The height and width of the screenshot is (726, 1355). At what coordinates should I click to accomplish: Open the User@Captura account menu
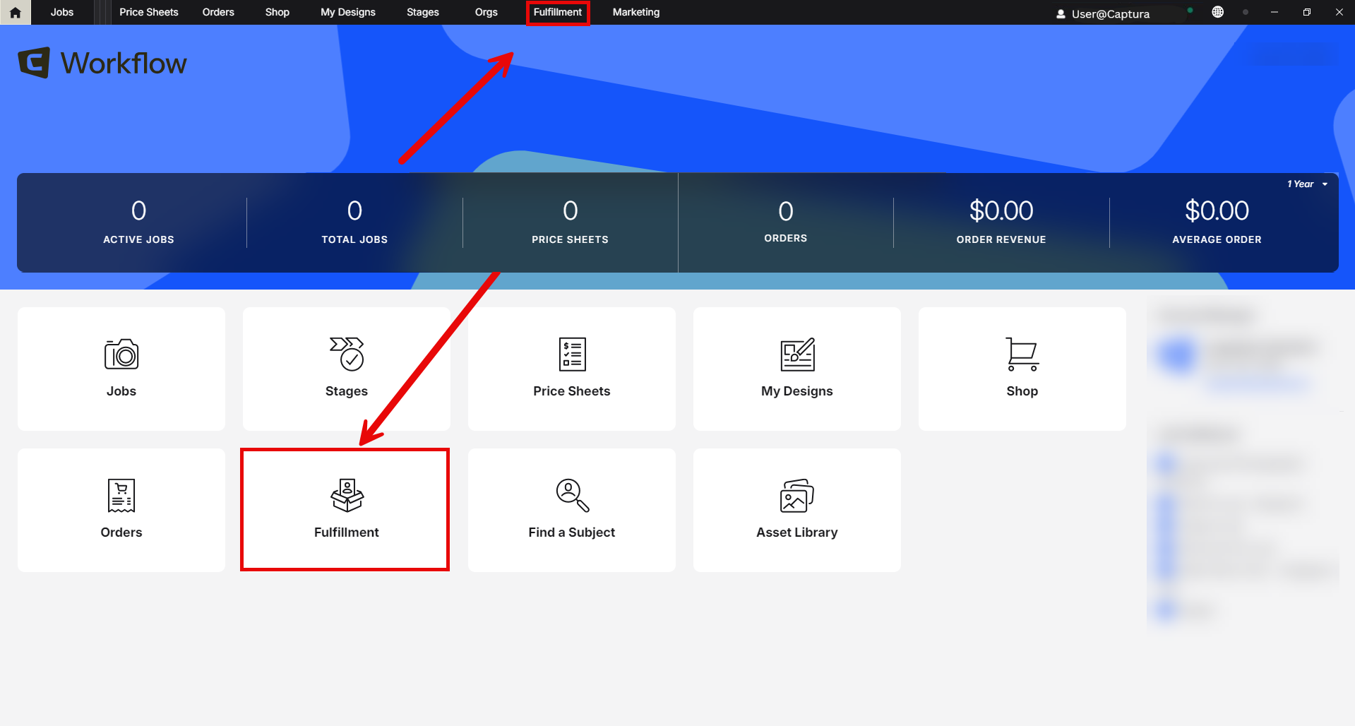click(1103, 13)
